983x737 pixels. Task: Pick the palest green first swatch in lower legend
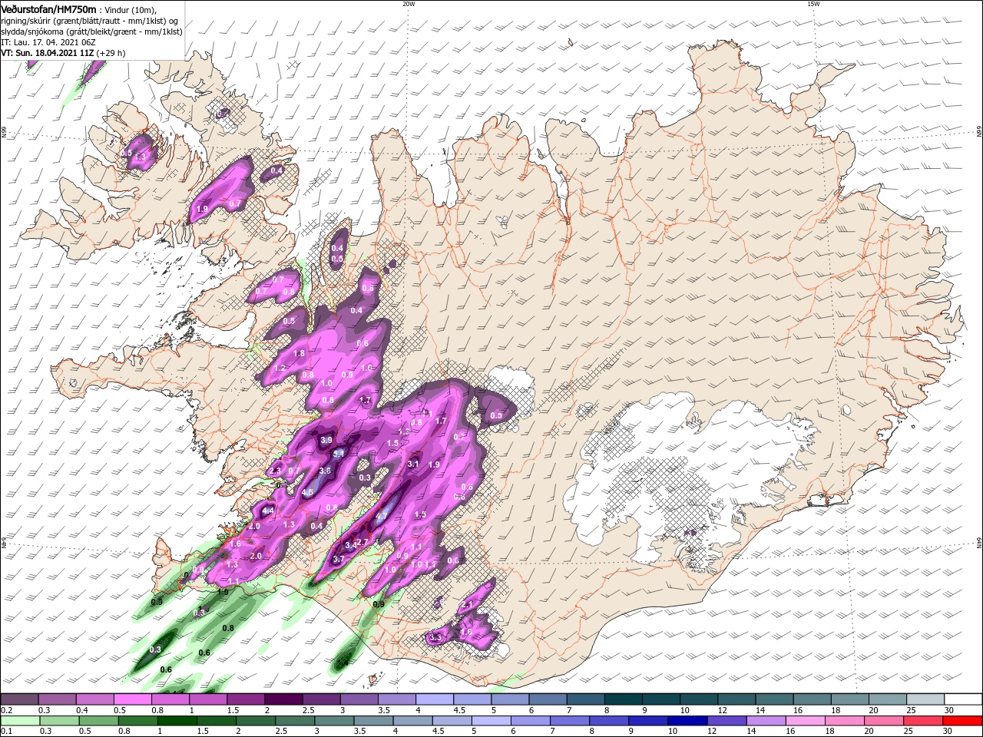click(x=19, y=721)
